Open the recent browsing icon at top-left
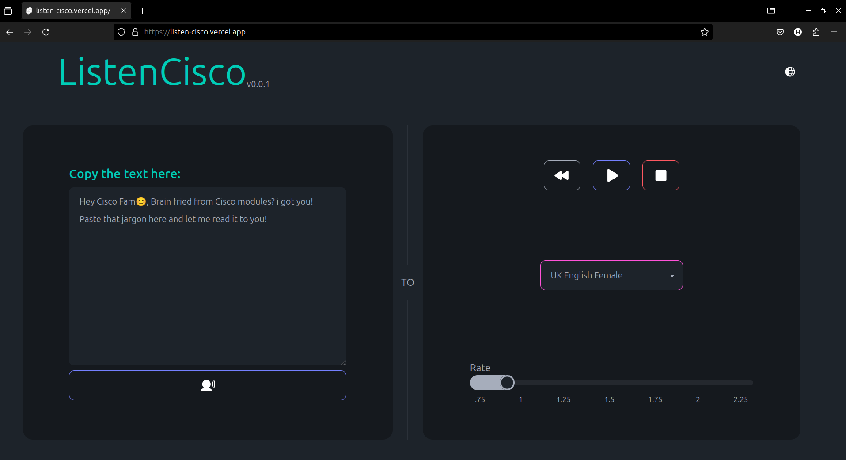846x460 pixels. [x=8, y=11]
